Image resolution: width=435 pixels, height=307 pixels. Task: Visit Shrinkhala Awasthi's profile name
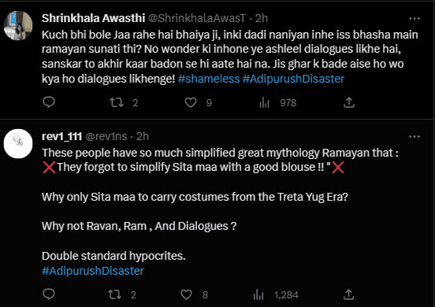pyautogui.click(x=93, y=18)
